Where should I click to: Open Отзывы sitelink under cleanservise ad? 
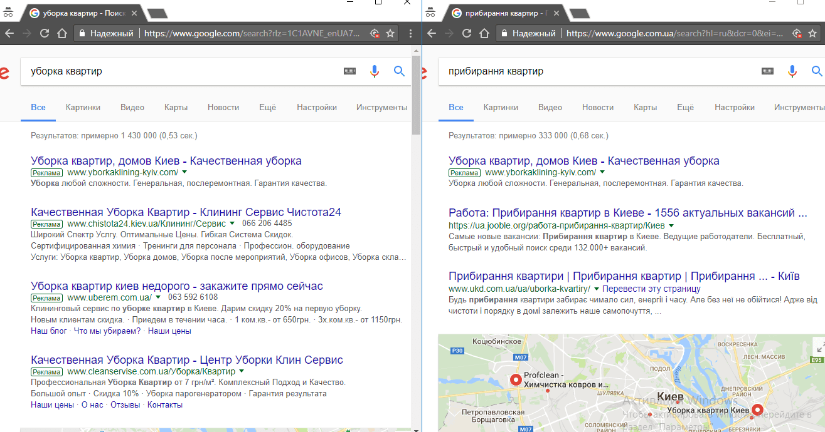coord(125,405)
